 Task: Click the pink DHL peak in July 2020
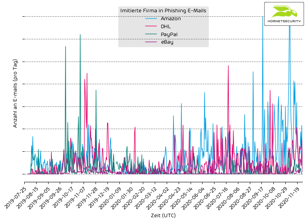click(228, 66)
